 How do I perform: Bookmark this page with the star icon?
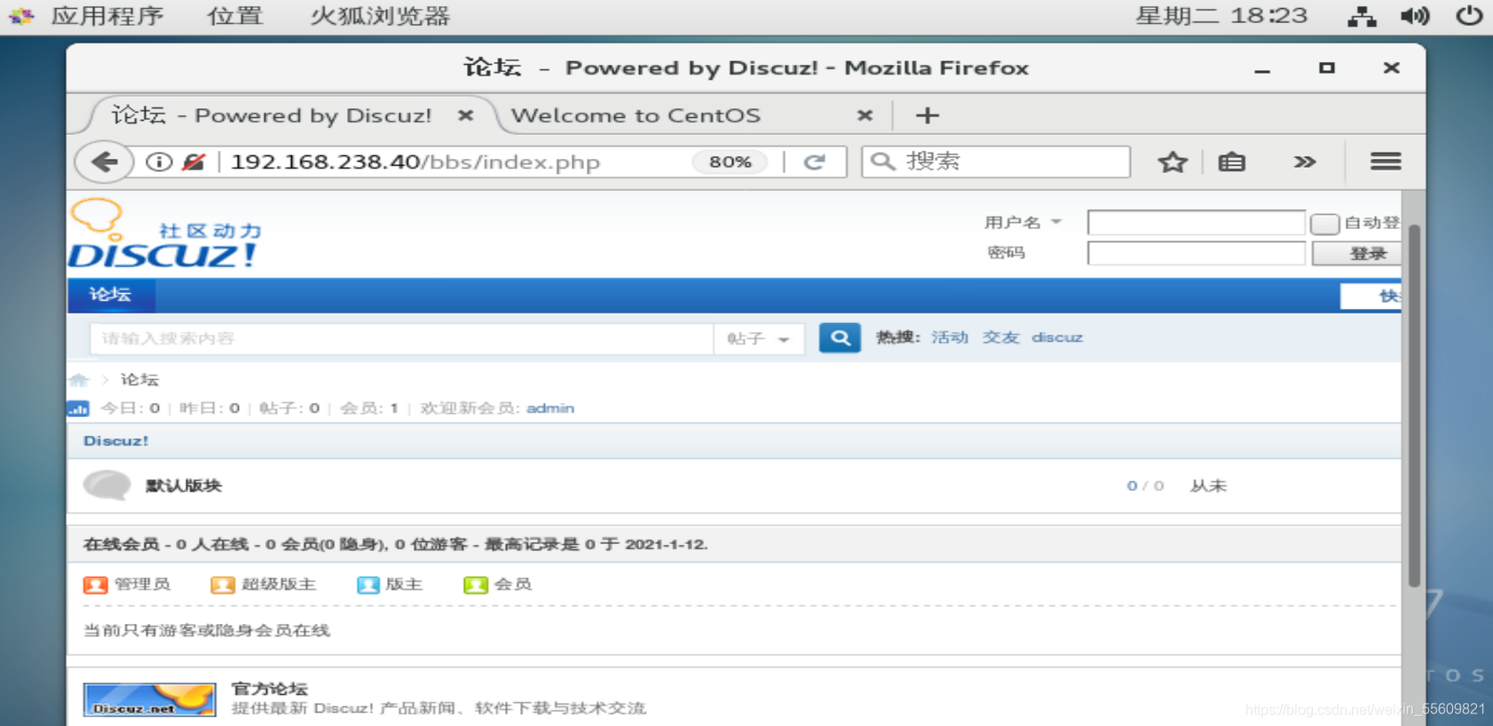pos(1173,162)
